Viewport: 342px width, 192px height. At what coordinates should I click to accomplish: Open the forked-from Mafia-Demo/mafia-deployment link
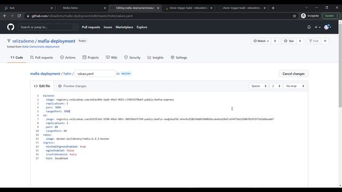click(x=41, y=46)
